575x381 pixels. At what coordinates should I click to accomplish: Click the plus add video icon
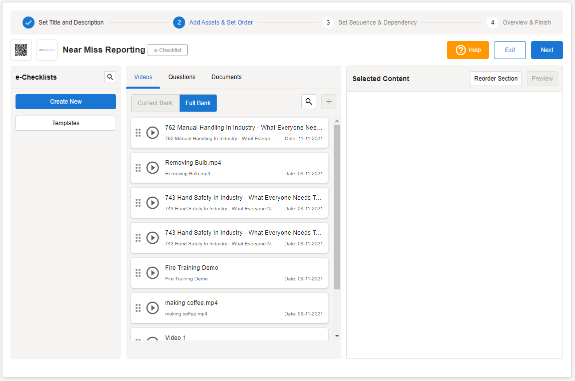coord(329,102)
